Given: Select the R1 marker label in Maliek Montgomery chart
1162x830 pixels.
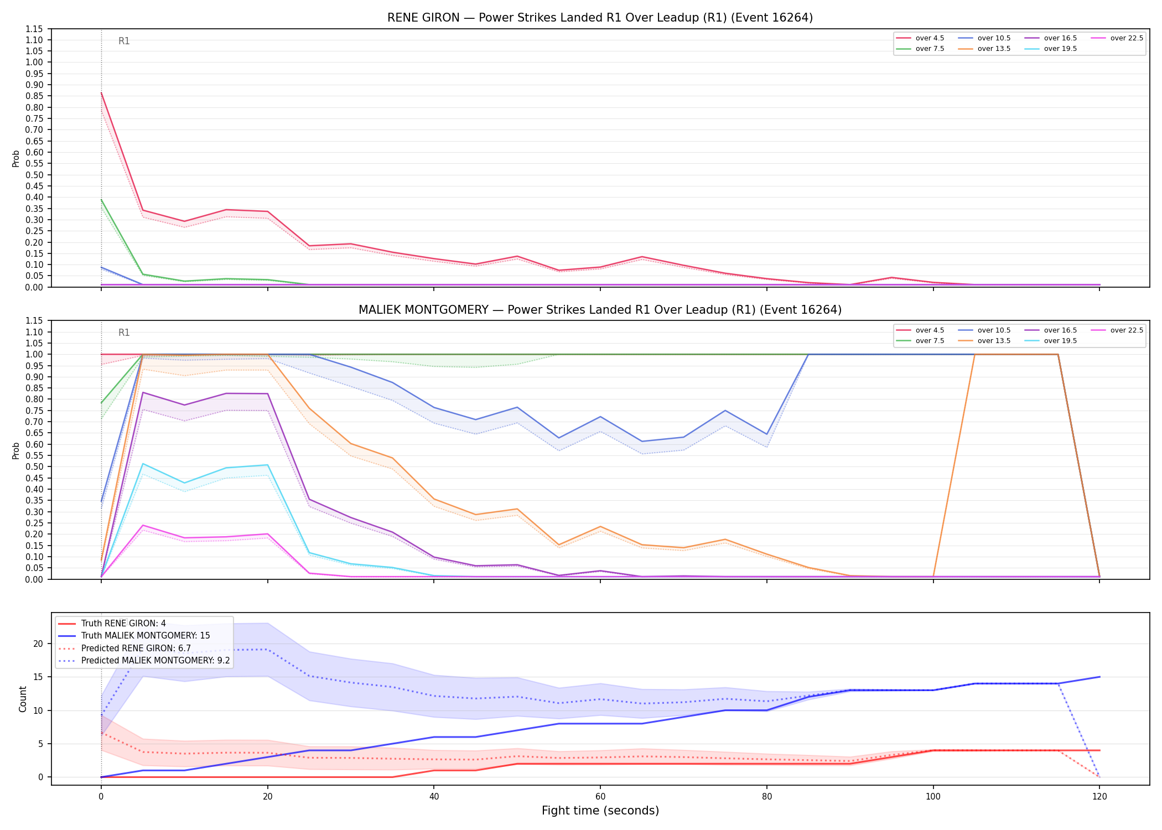Looking at the screenshot, I should [124, 333].
